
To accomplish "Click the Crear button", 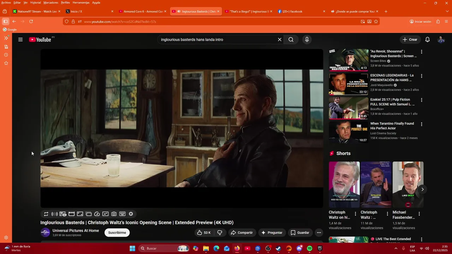I will tap(410, 40).
